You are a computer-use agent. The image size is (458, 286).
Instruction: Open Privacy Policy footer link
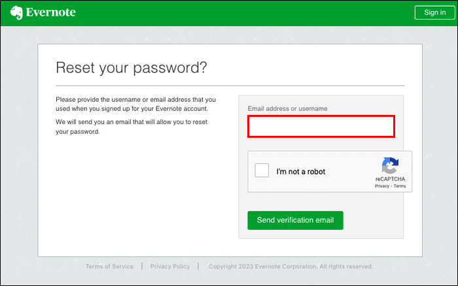point(170,266)
